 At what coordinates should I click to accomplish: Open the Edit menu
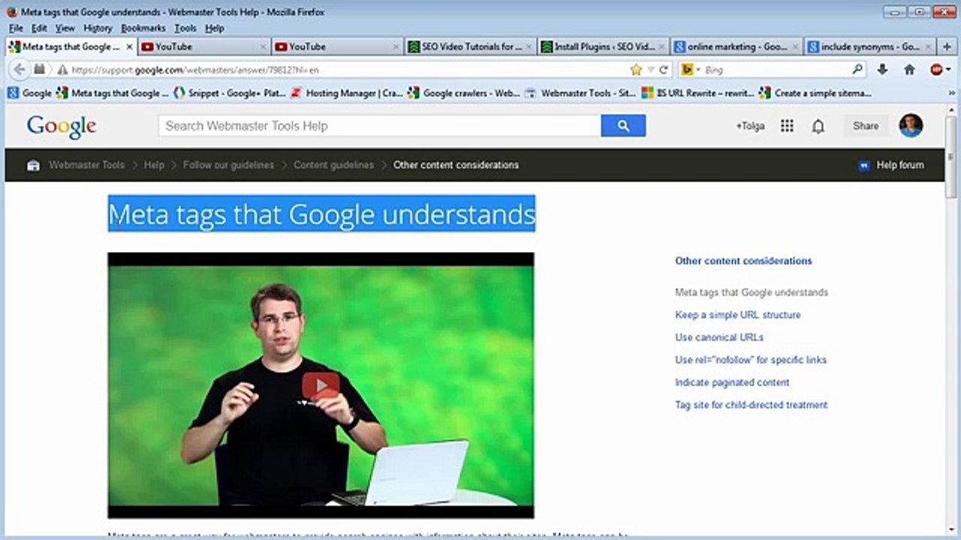[x=39, y=28]
